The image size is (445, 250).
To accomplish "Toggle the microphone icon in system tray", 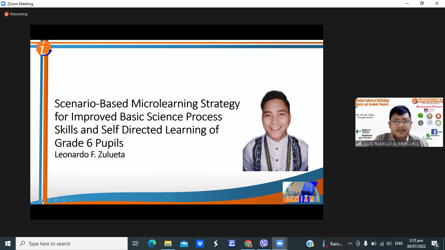I will pos(366,243).
